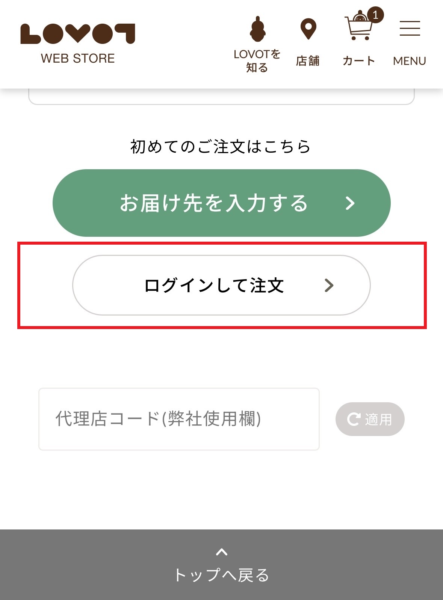The width and height of the screenshot is (443, 600).
Task: Click the MENU text label
Action: tap(410, 61)
